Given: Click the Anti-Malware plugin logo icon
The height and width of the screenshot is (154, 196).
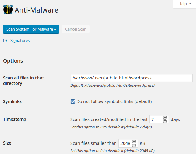Looking at the screenshot, I should click(8, 9).
